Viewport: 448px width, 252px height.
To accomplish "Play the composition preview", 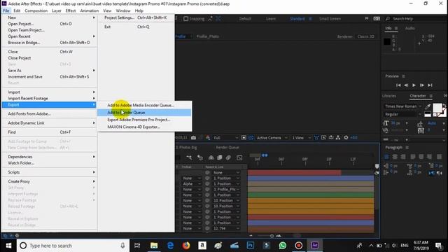I will click(x=414, y=85).
